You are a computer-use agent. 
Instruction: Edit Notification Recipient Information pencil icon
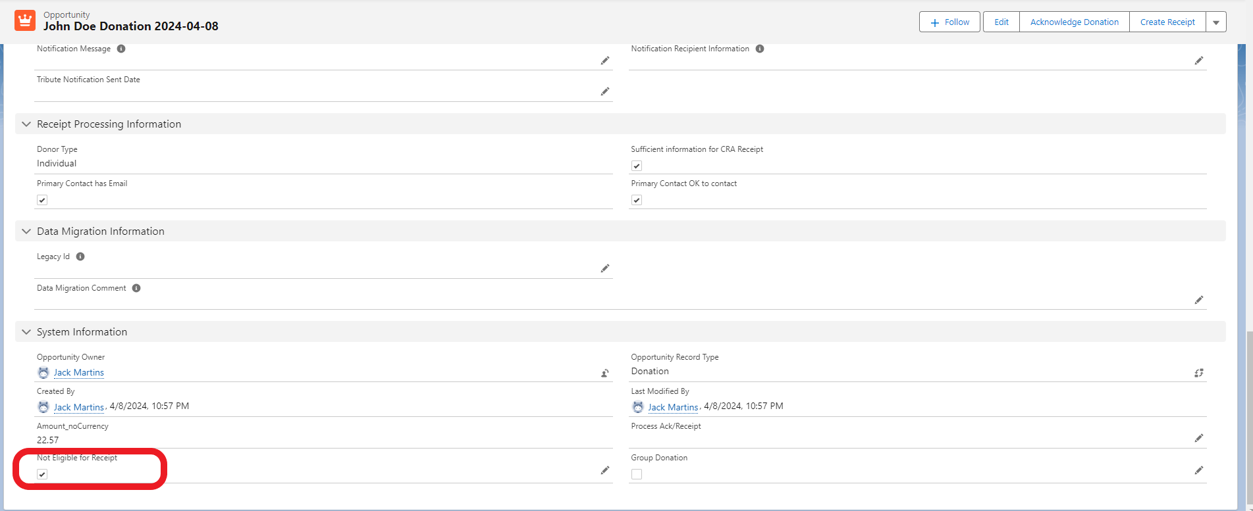pos(1199,61)
